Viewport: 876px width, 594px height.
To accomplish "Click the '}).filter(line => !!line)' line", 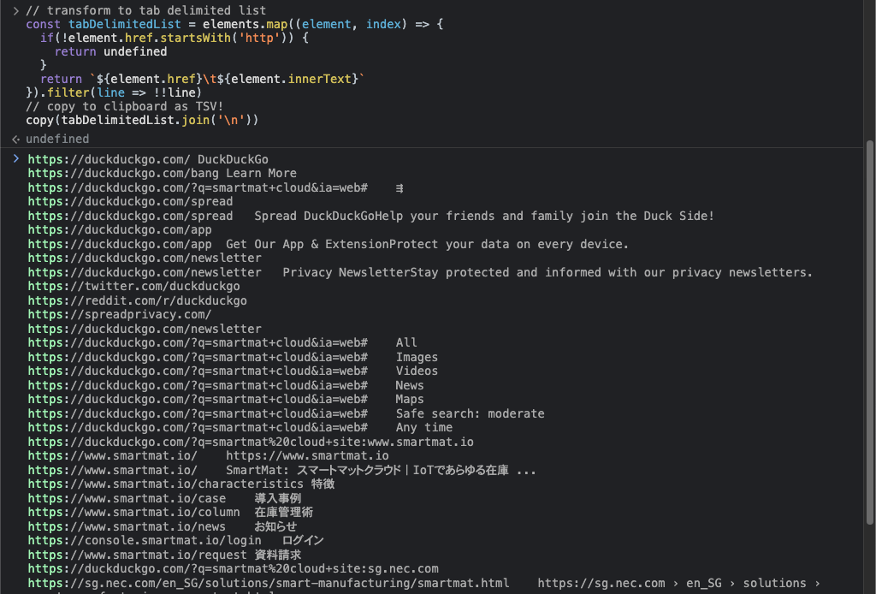I will pyautogui.click(x=114, y=92).
